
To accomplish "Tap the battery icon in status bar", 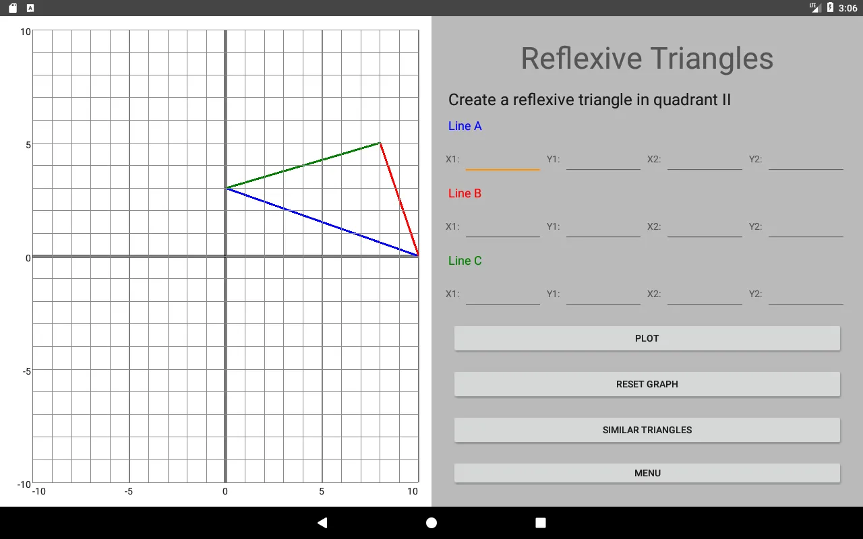I will pos(830,8).
